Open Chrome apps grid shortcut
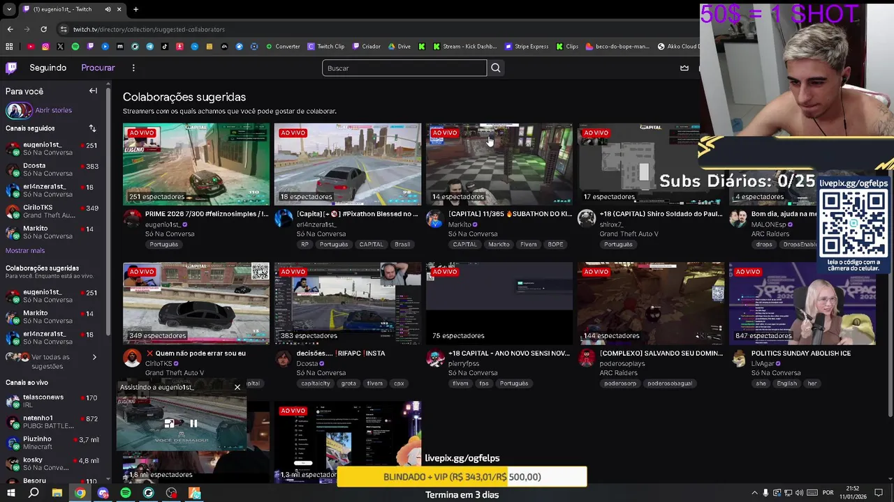This screenshot has width=894, height=502. pyautogui.click(x=9, y=47)
